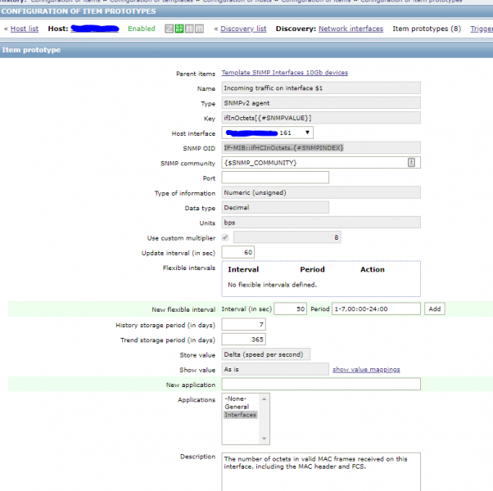Click the Key field

point(321,118)
